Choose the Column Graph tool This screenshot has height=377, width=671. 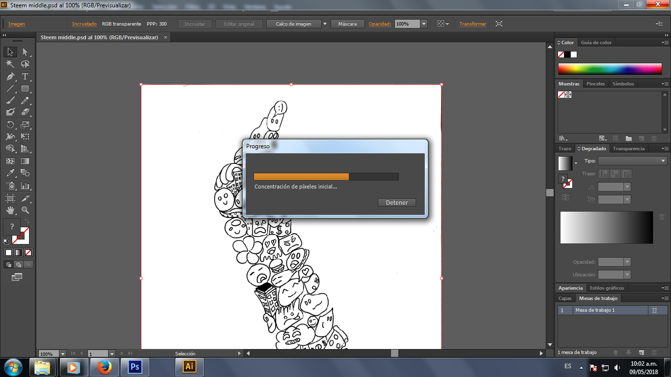coord(25,186)
